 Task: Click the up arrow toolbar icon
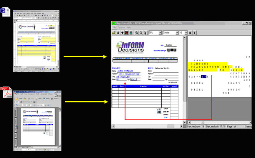(x=122, y=33)
